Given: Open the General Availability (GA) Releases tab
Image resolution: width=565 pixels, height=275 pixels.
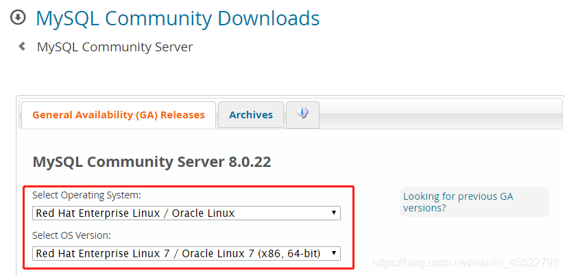Looking at the screenshot, I should coord(119,115).
